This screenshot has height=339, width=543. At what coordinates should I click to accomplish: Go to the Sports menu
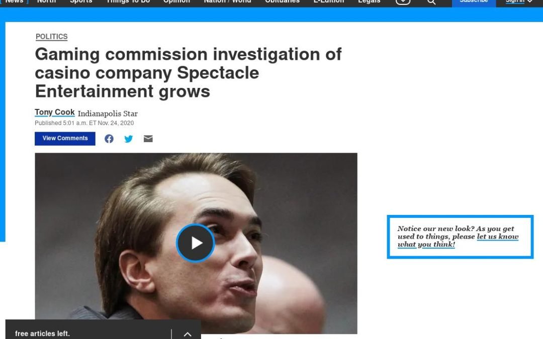point(81,2)
